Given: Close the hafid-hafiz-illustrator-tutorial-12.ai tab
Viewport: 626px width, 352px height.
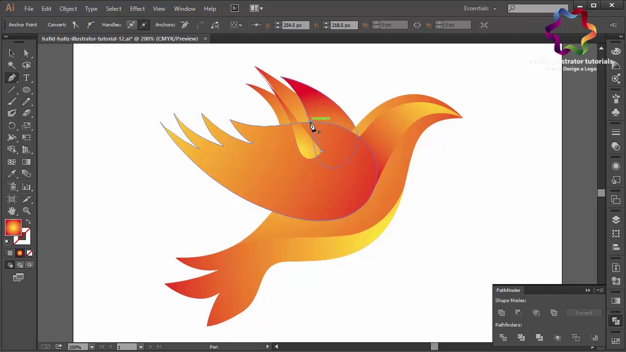Looking at the screenshot, I should 205,39.
